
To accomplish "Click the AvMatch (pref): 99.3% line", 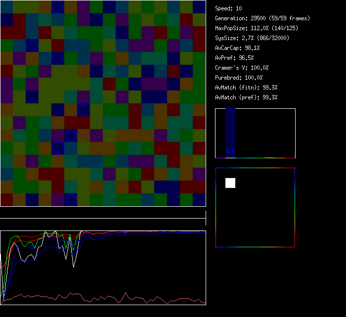I will [247, 97].
